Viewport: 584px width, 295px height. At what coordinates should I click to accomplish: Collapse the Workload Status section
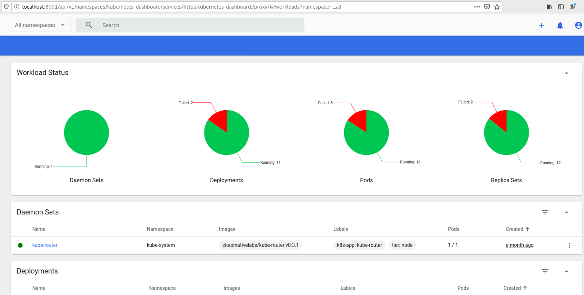[567, 72]
